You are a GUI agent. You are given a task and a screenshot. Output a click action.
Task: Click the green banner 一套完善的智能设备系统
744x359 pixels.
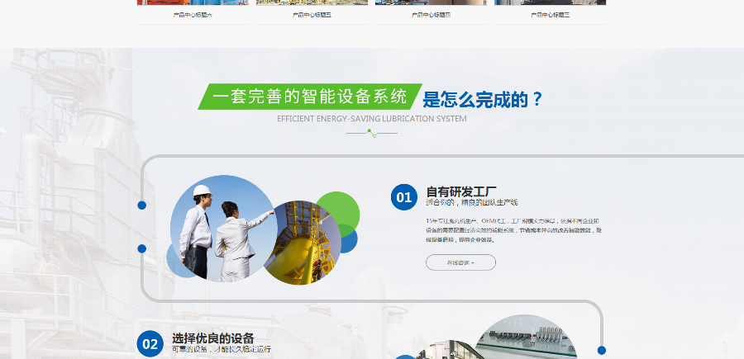pyautogui.click(x=310, y=97)
